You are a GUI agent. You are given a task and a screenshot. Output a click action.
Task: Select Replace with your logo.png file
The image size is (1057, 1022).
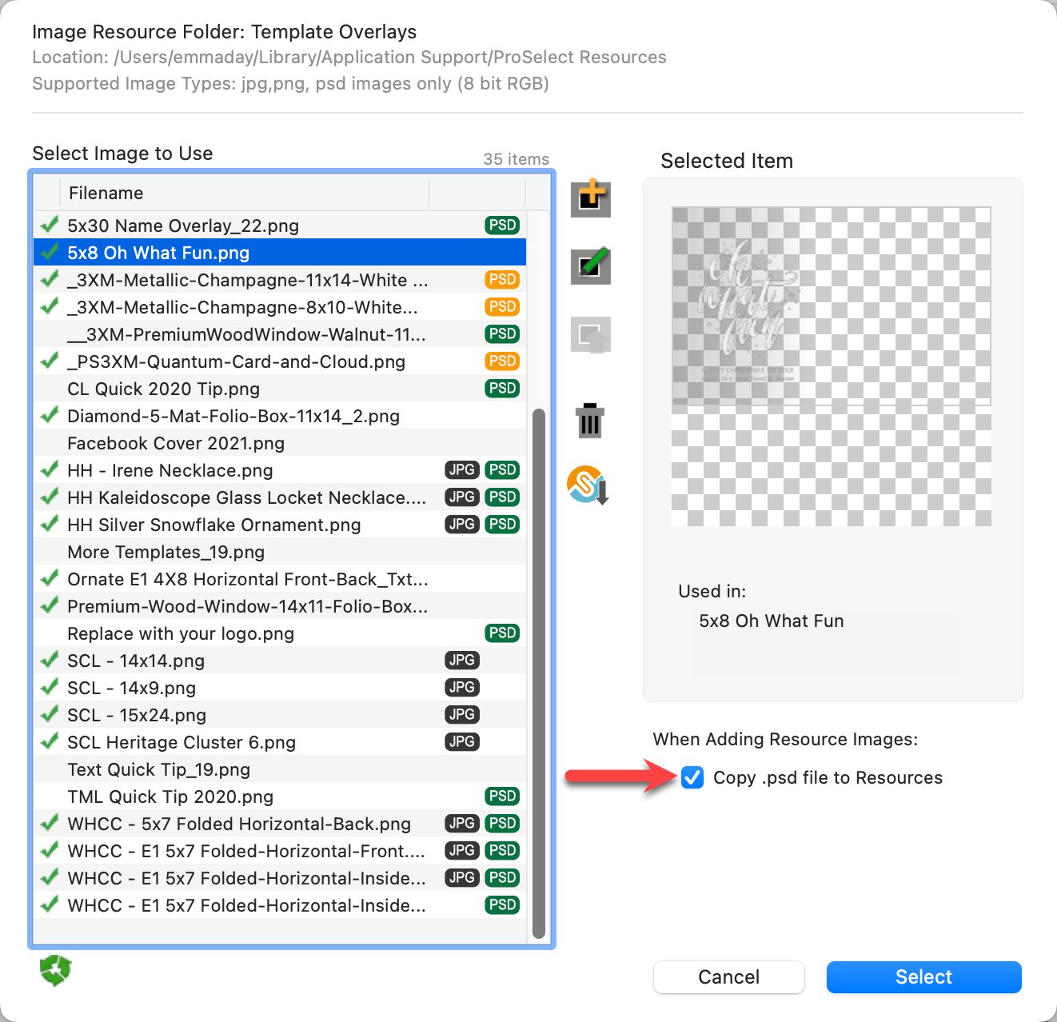pyautogui.click(x=181, y=633)
